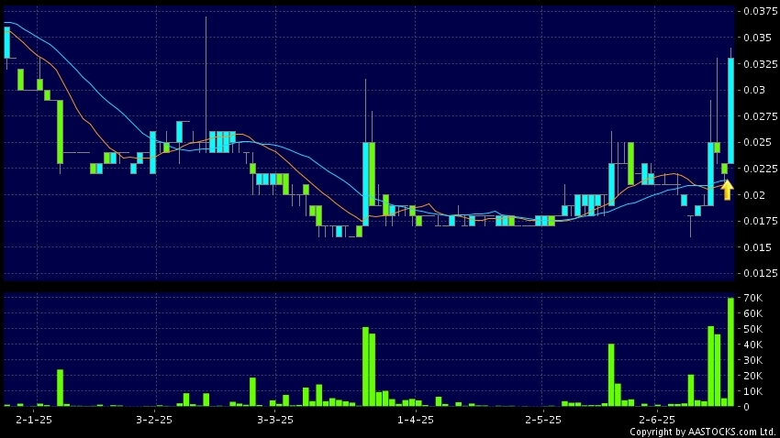This screenshot has width=780, height=438.
Task: Click the 0.025 price axis label
Action: (758, 143)
